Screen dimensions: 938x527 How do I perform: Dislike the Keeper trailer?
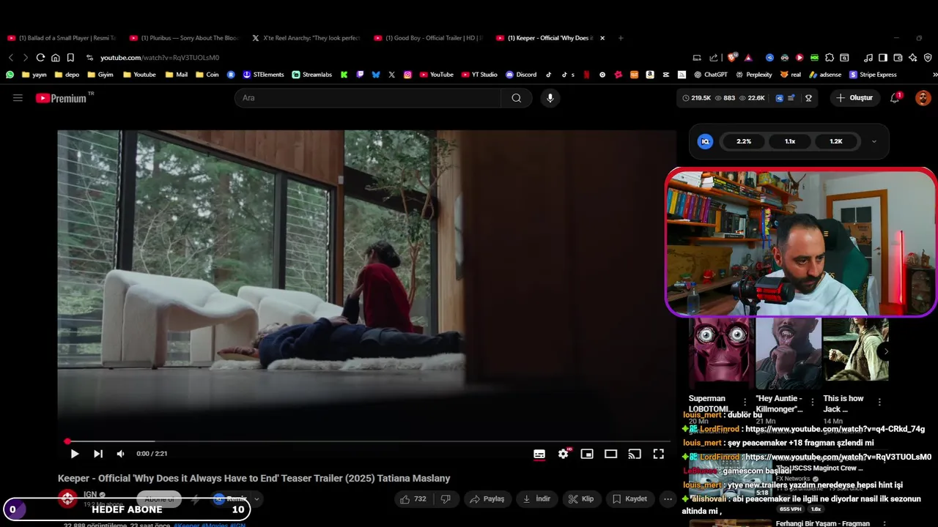coord(446,499)
